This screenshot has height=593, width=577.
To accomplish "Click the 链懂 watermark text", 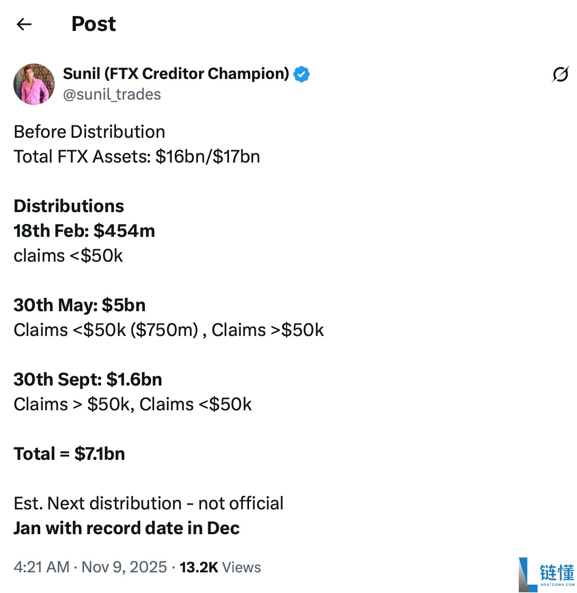I will pos(557,573).
